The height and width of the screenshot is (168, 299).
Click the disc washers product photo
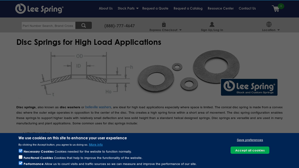coord(189,71)
